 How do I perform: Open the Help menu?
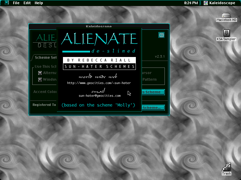(x=39, y=3)
